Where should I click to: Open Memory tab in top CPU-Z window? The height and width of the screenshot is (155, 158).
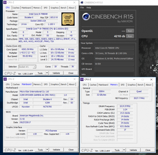coord(37,8)
